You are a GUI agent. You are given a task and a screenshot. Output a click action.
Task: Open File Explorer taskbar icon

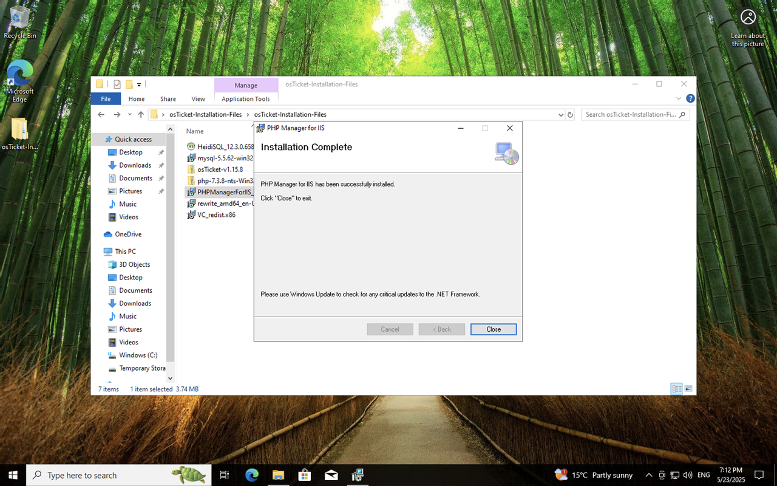click(278, 475)
